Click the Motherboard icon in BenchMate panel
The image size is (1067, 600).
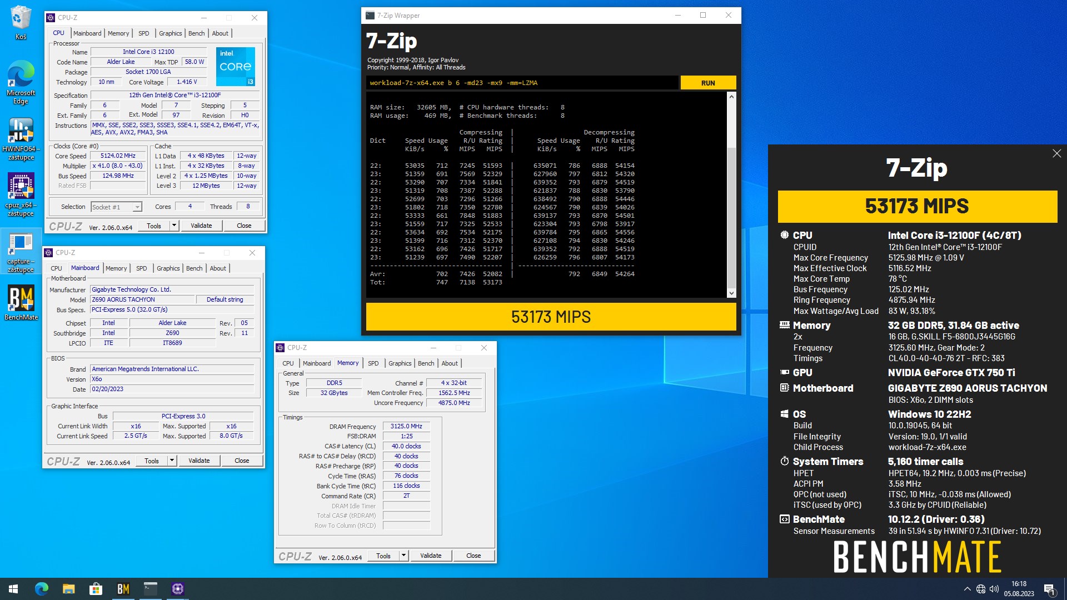(x=784, y=388)
